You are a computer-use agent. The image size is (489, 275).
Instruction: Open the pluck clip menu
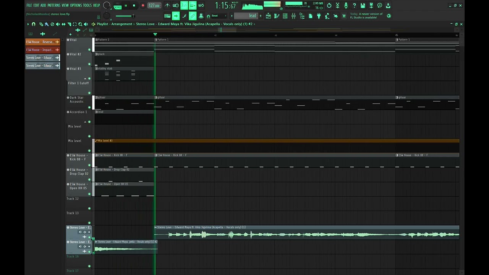pos(96,54)
